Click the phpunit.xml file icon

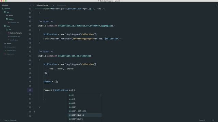[x=5, y=54]
